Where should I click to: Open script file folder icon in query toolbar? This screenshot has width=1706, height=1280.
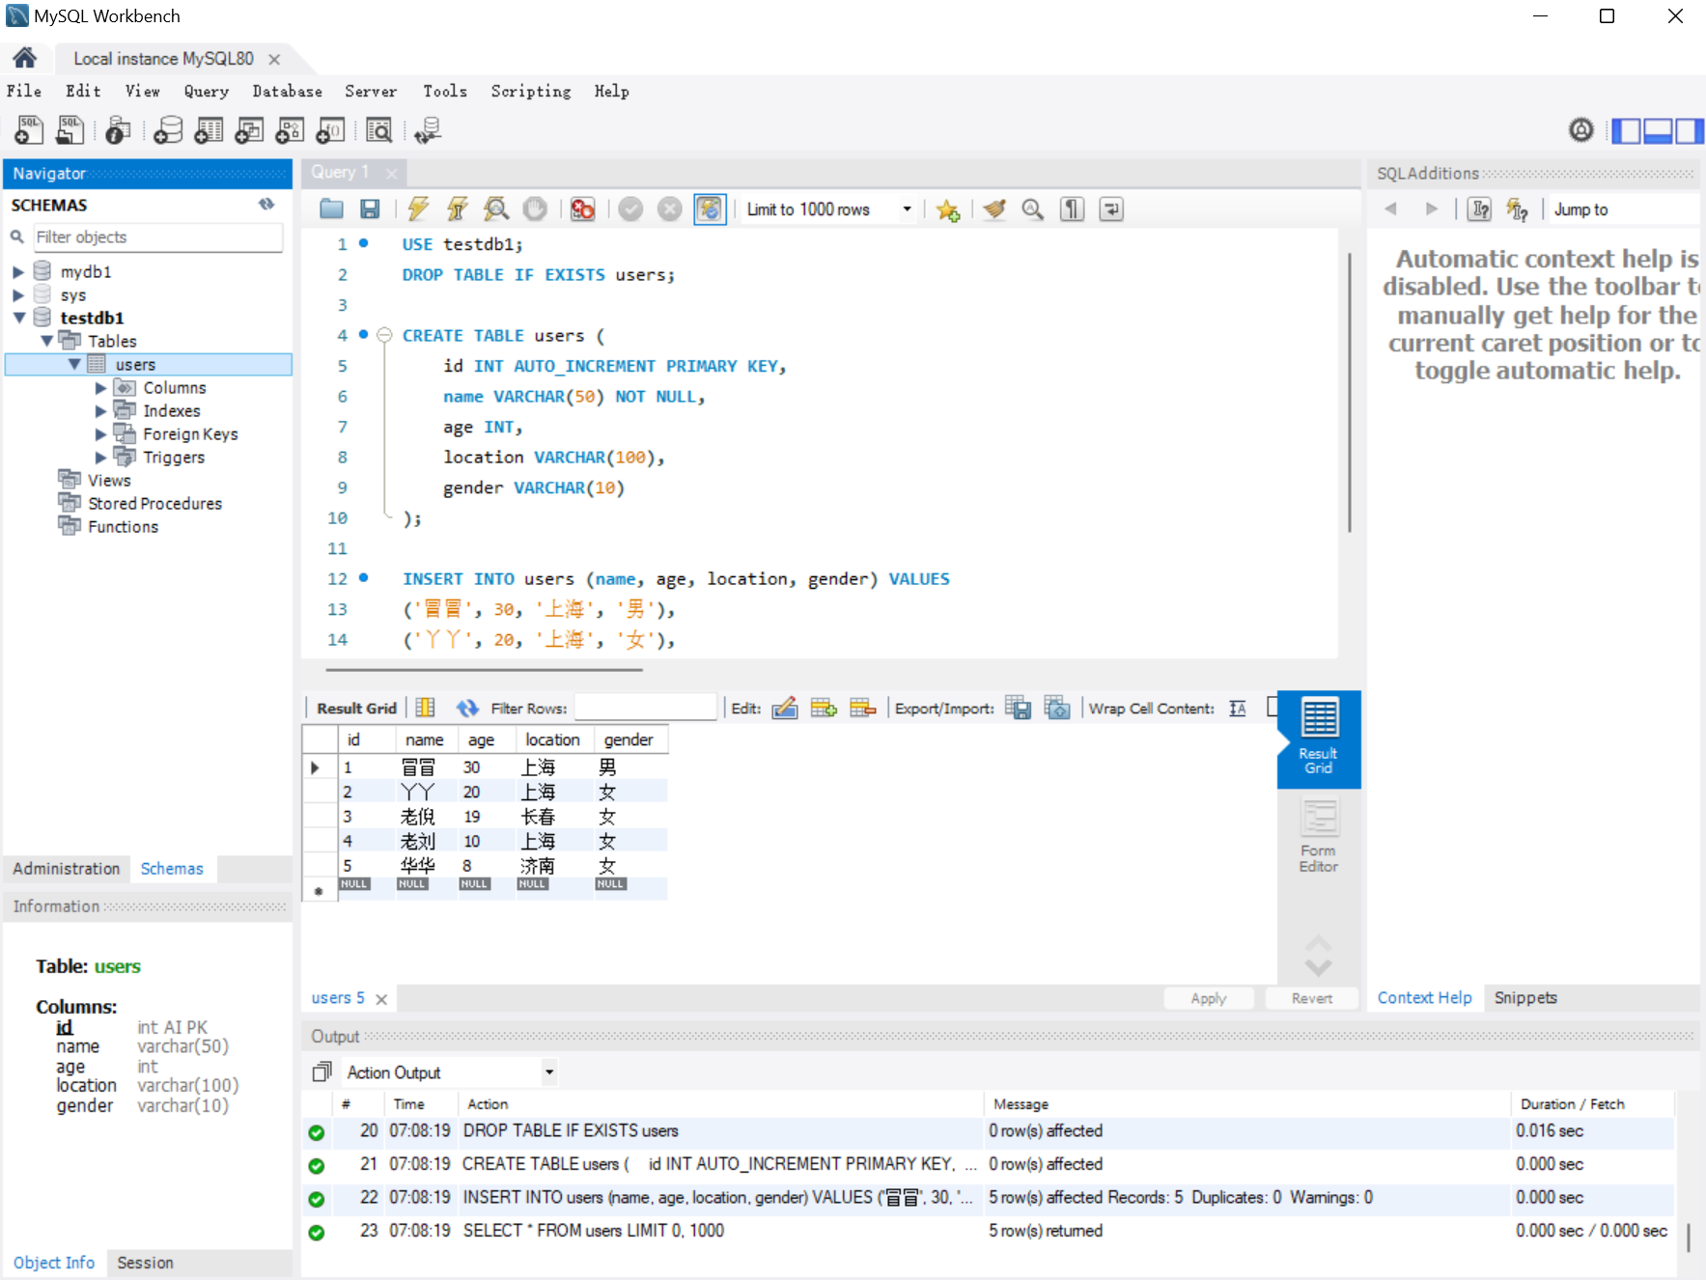pos(331,209)
